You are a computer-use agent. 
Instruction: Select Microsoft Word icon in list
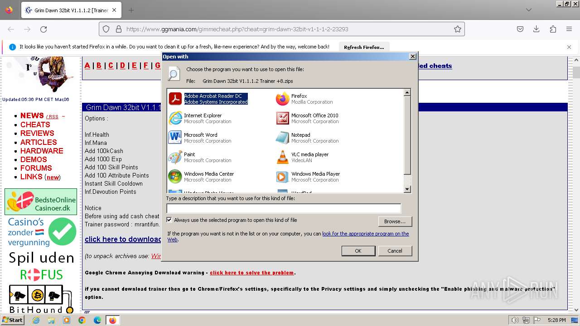point(175,138)
